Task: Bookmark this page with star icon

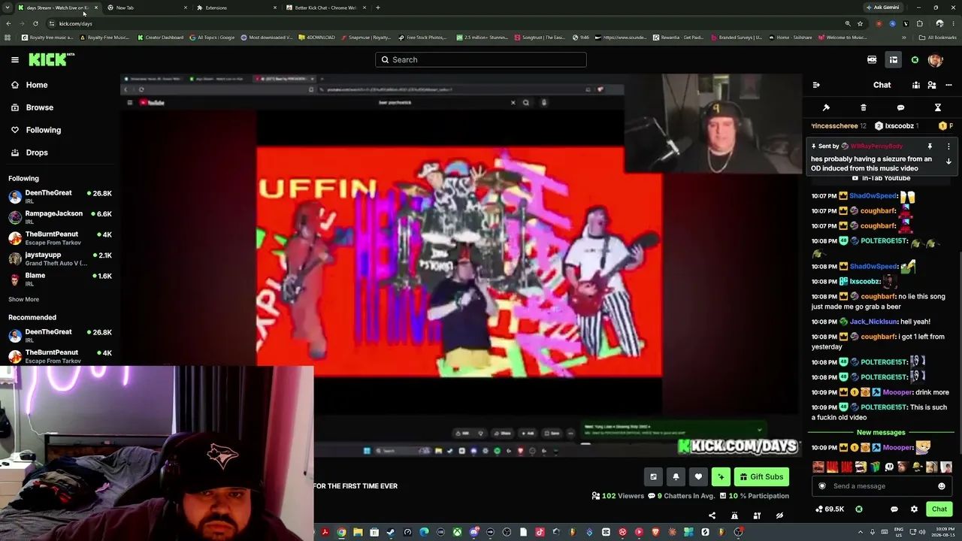Action: [860, 24]
